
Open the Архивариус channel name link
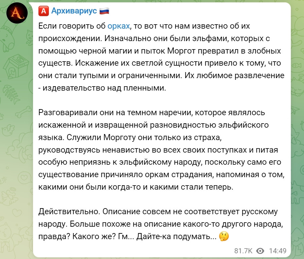74,11
